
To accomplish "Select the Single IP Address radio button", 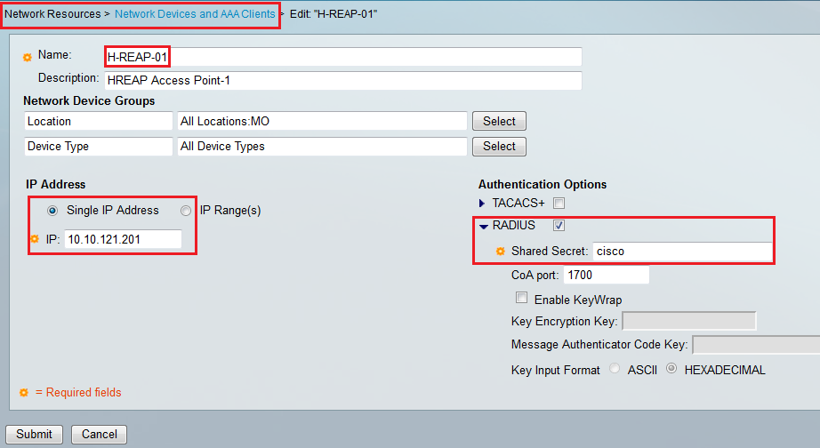I will [x=52, y=211].
